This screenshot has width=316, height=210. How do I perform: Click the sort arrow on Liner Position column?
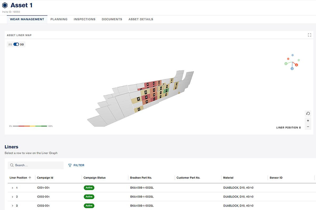(x=30, y=178)
